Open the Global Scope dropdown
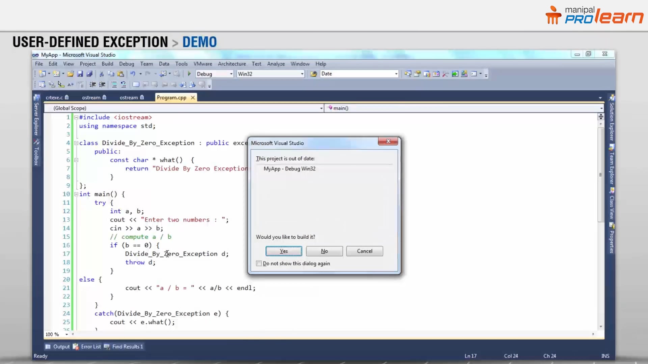The width and height of the screenshot is (648, 364). click(321, 108)
